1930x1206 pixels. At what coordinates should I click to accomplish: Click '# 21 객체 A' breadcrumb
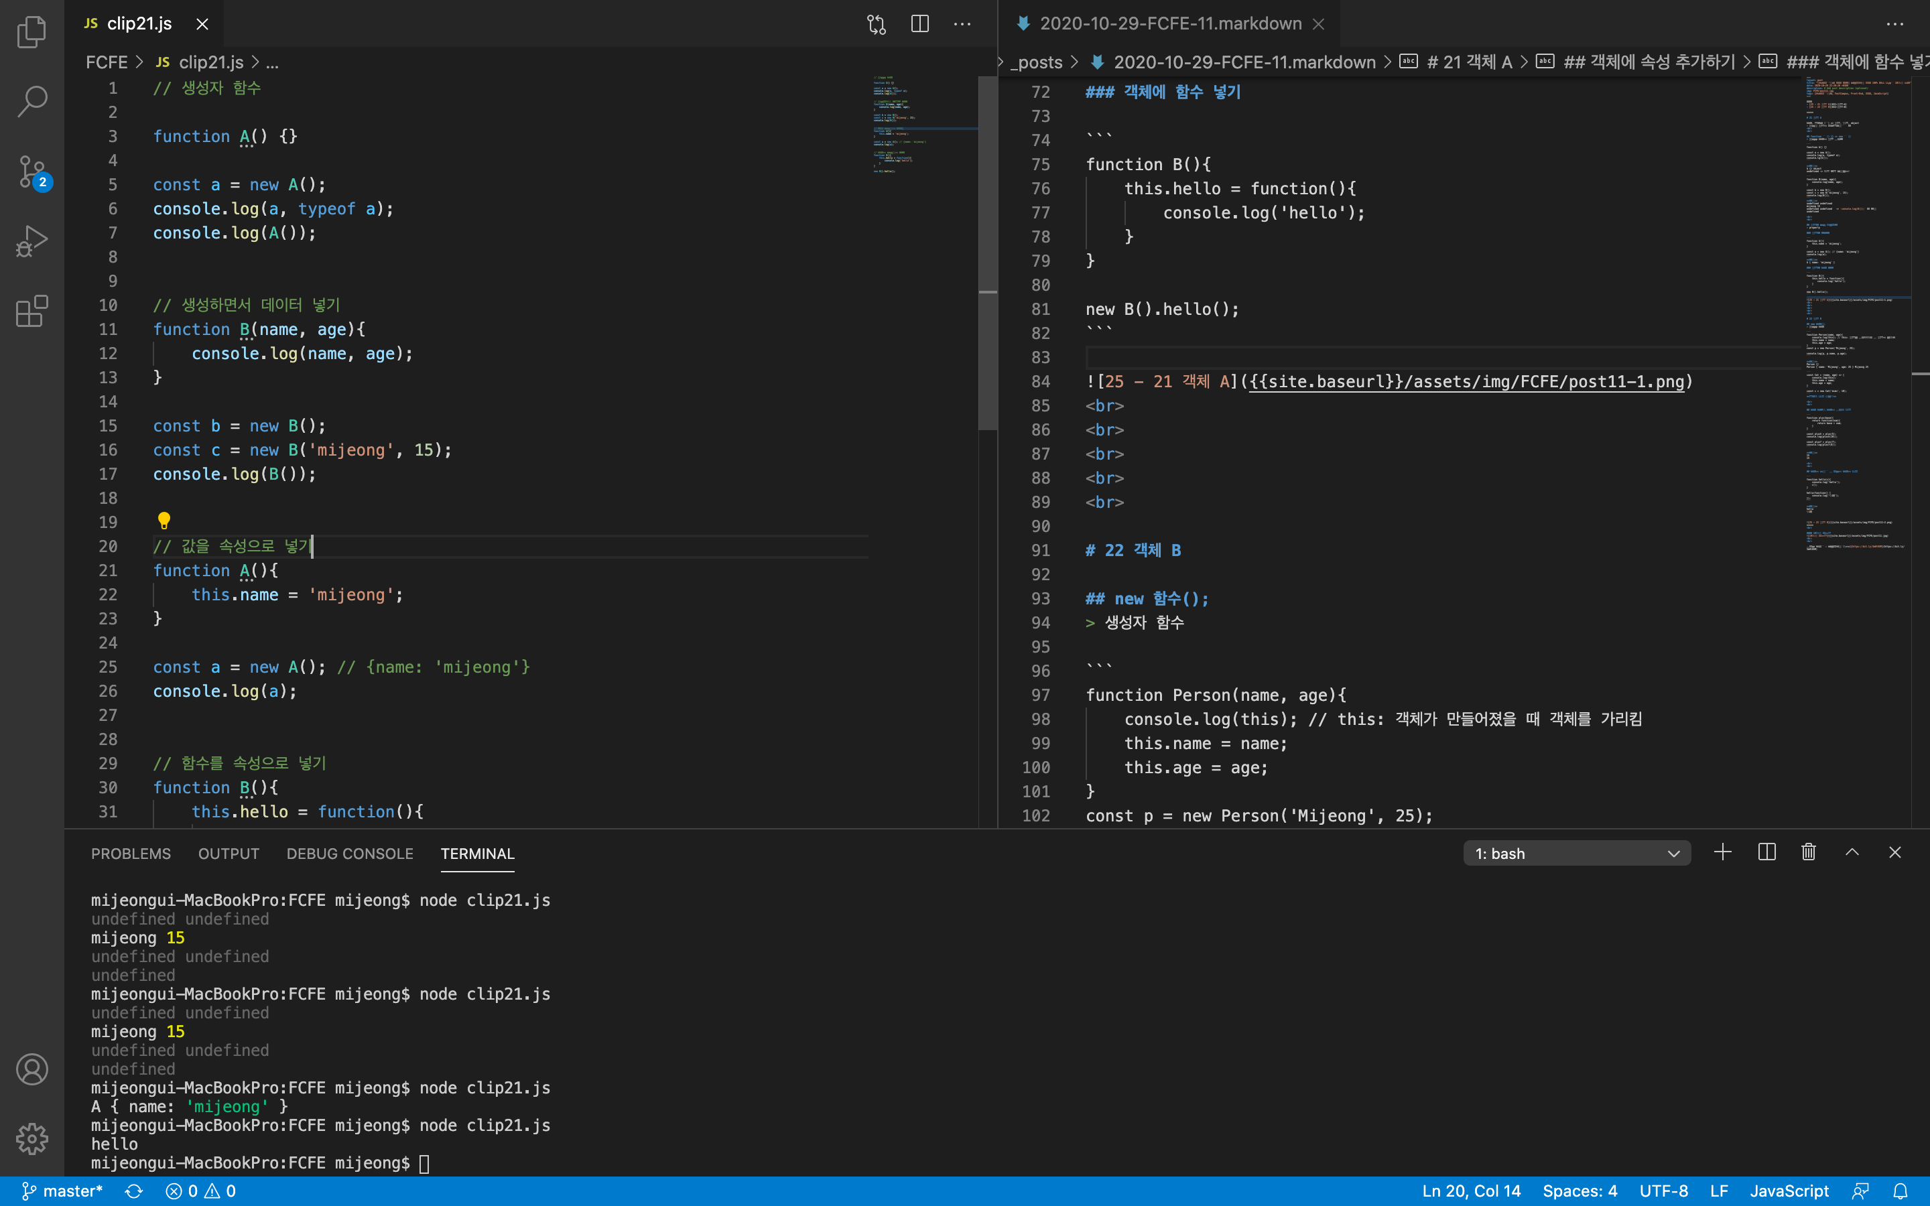coord(1456,62)
